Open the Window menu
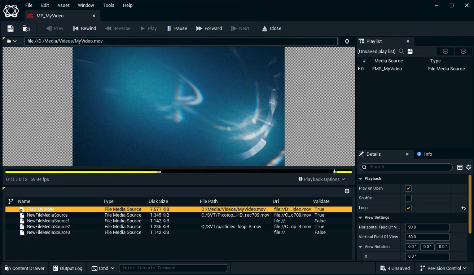 coord(86,5)
